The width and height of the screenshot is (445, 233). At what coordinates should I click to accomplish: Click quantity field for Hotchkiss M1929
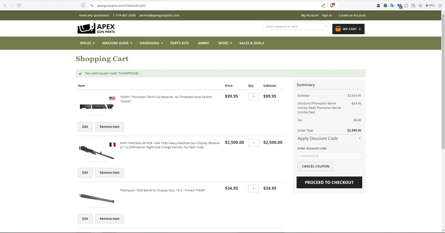click(254, 143)
